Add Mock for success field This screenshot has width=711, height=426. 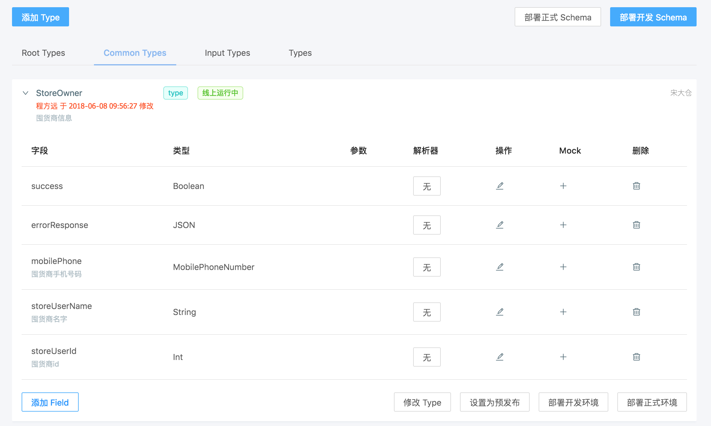point(563,186)
